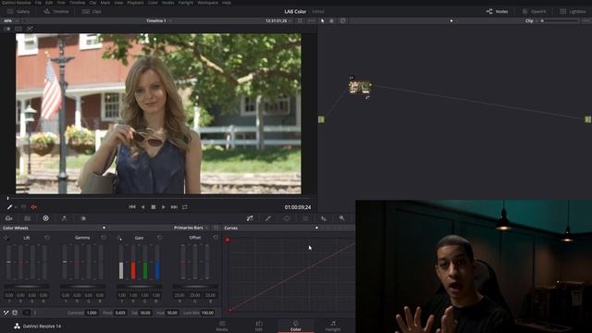Viewport: 592px width, 333px height.
Task: Switch to the Color page
Action: point(296,327)
